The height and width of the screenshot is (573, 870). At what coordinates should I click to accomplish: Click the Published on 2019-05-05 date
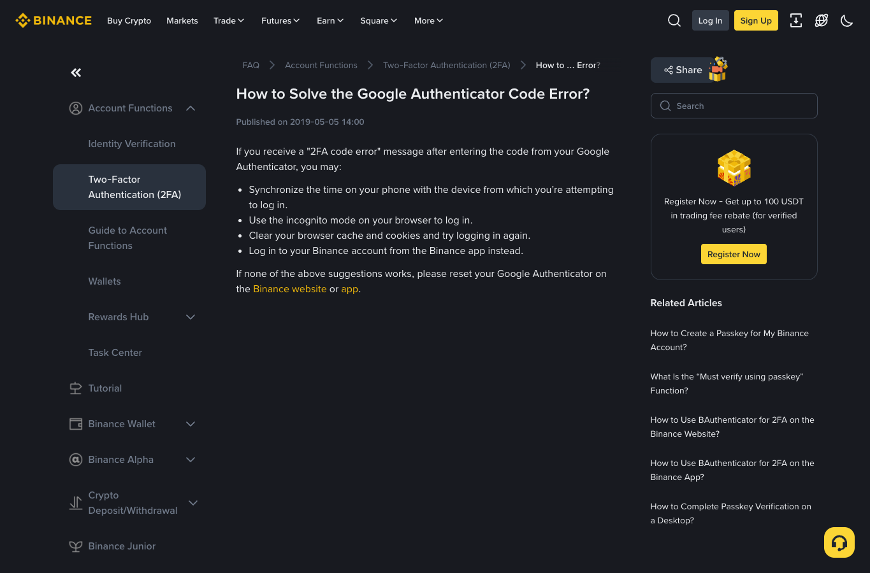300,122
